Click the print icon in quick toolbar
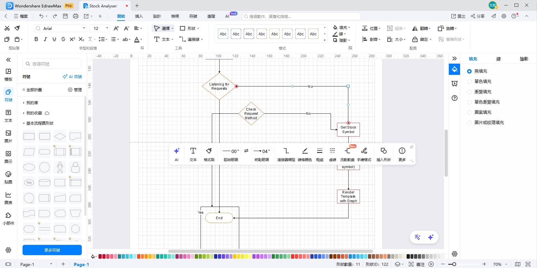The height and width of the screenshot is (268, 537). [x=76, y=16]
